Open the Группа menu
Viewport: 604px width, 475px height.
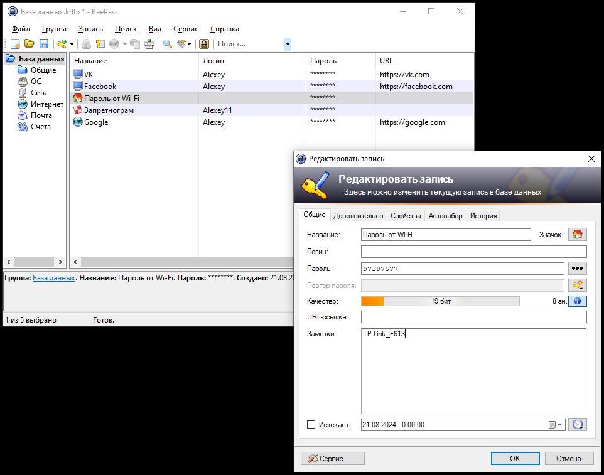54,29
